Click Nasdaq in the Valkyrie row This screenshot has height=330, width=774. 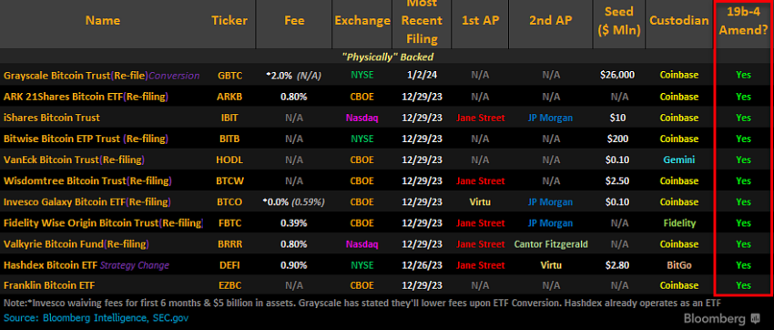pyautogui.click(x=362, y=244)
